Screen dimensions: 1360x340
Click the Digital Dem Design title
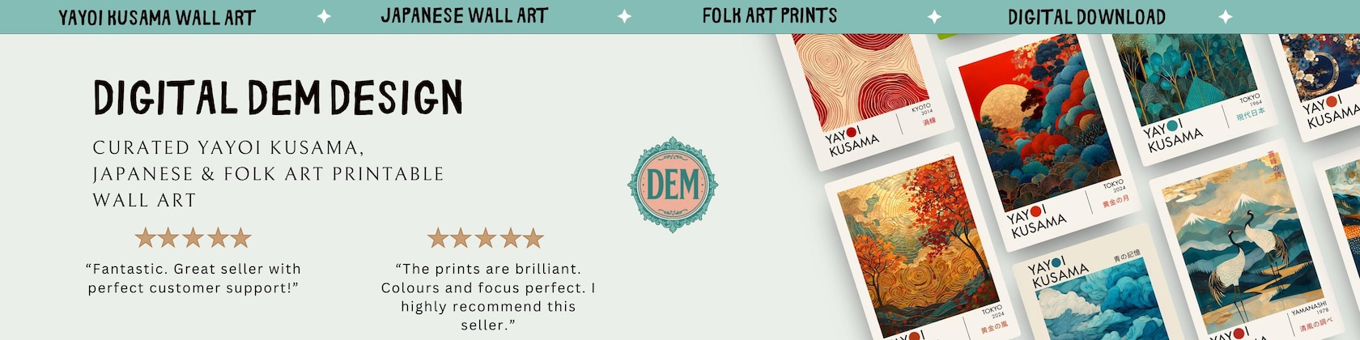[x=278, y=98]
